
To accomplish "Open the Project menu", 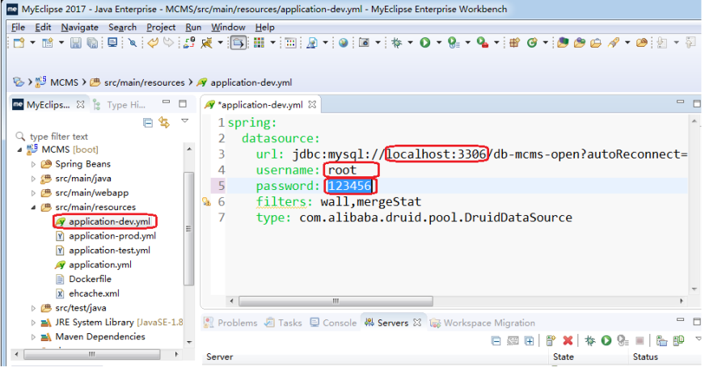I will [x=161, y=27].
